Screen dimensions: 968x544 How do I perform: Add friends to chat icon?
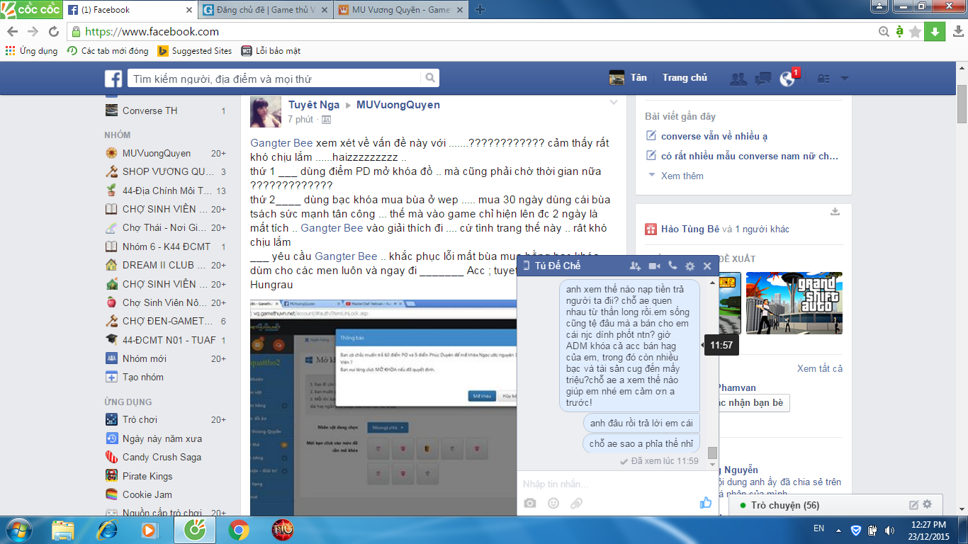pos(635,266)
